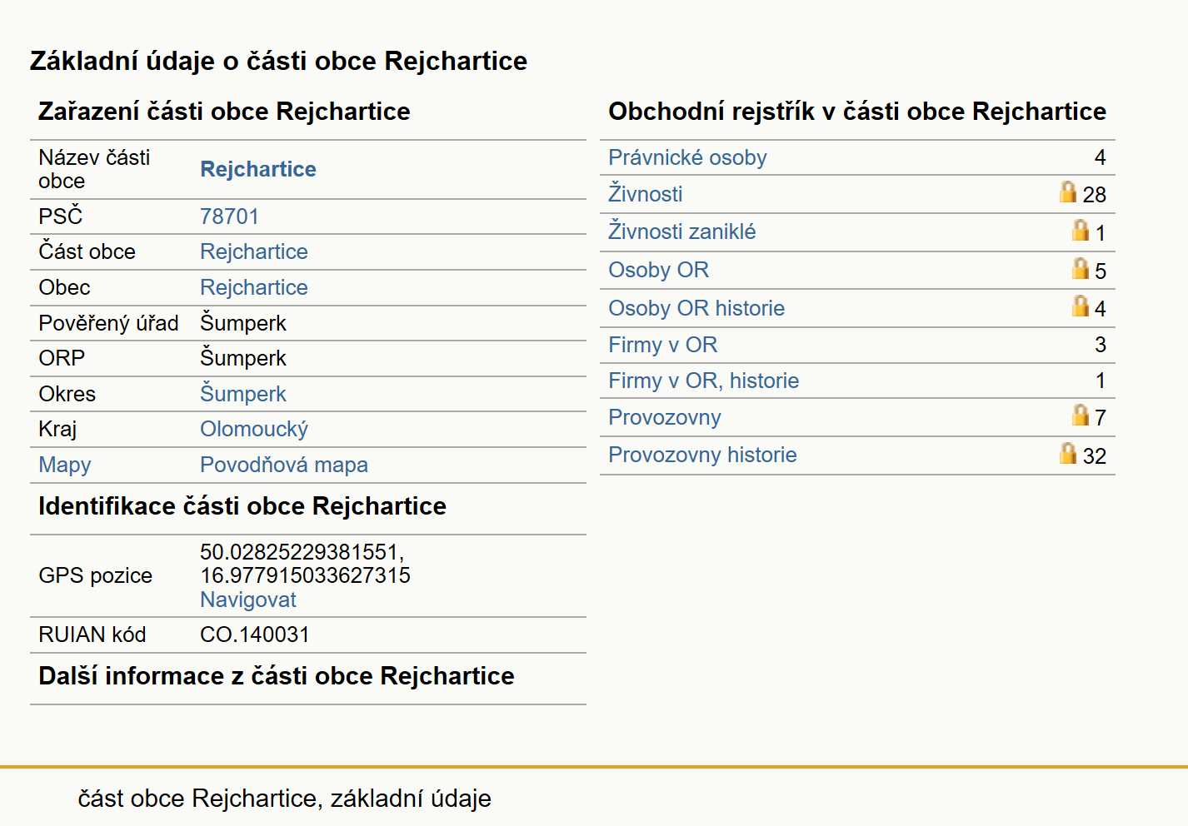Follow the Navigovat link under GPS pozice
This screenshot has width=1188, height=826.
(248, 600)
